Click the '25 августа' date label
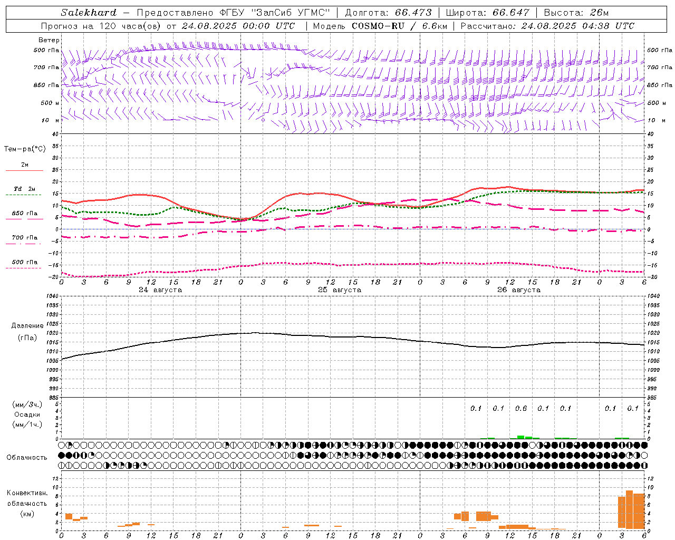This screenshot has width=675, height=540. [340, 290]
